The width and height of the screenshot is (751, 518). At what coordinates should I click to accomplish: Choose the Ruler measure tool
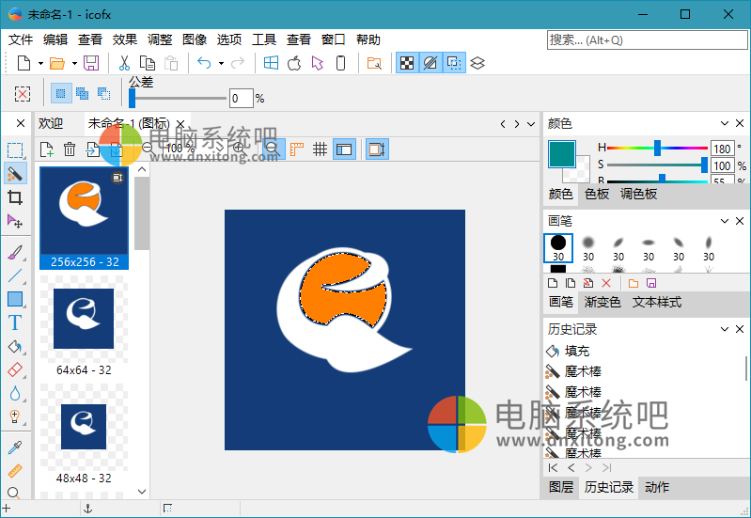15,471
